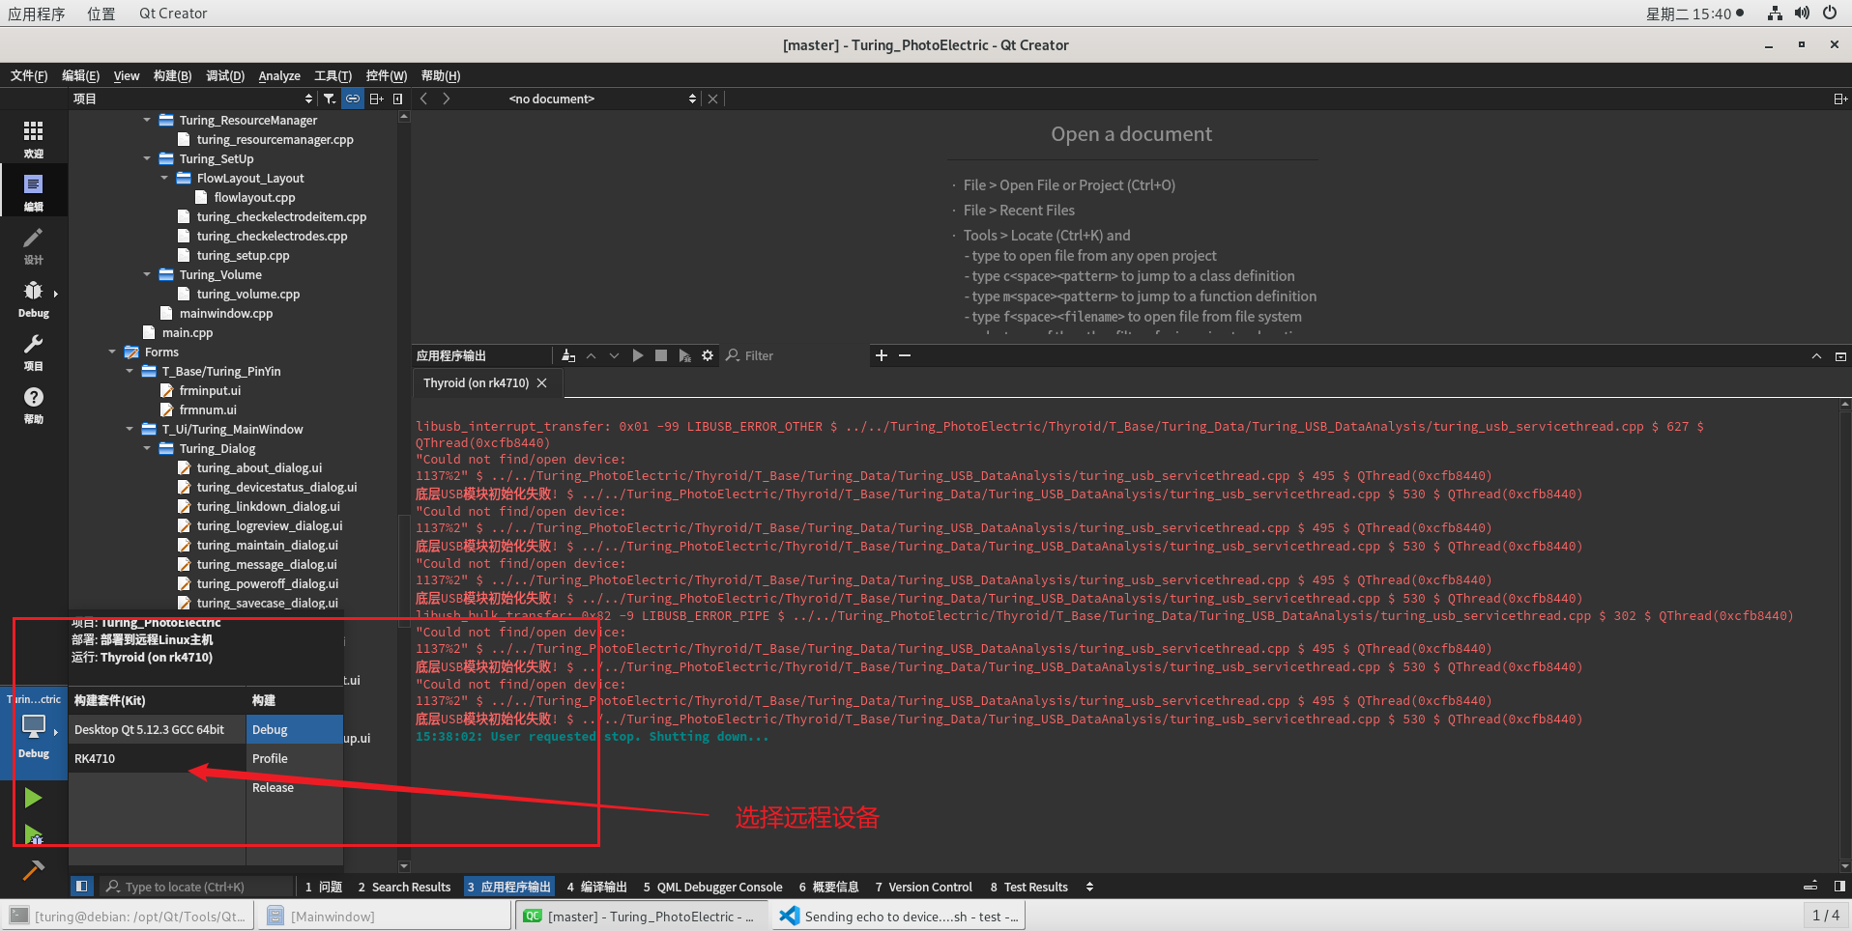1852x931 pixels.
Task: Collapse the T_Ui/Turing_MainWindow folder
Action: pyautogui.click(x=130, y=429)
